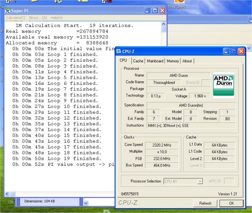The width and height of the screenshot is (252, 213).
Task: Click the Revision value B0
Action: [x=228, y=119]
